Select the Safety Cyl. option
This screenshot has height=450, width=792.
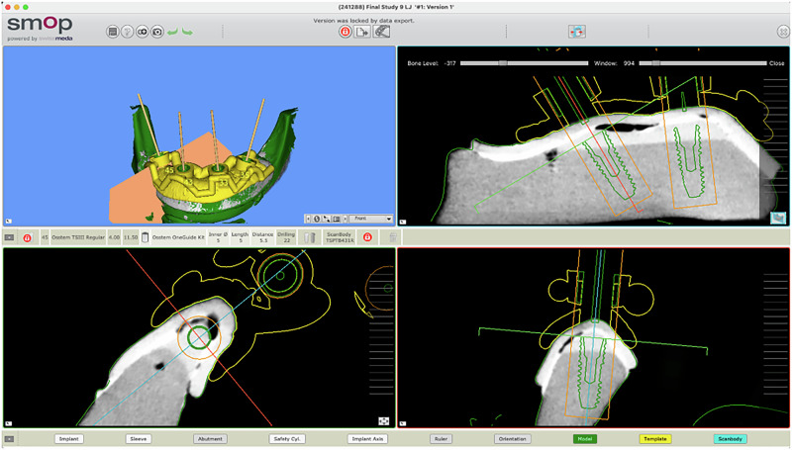pyautogui.click(x=287, y=439)
